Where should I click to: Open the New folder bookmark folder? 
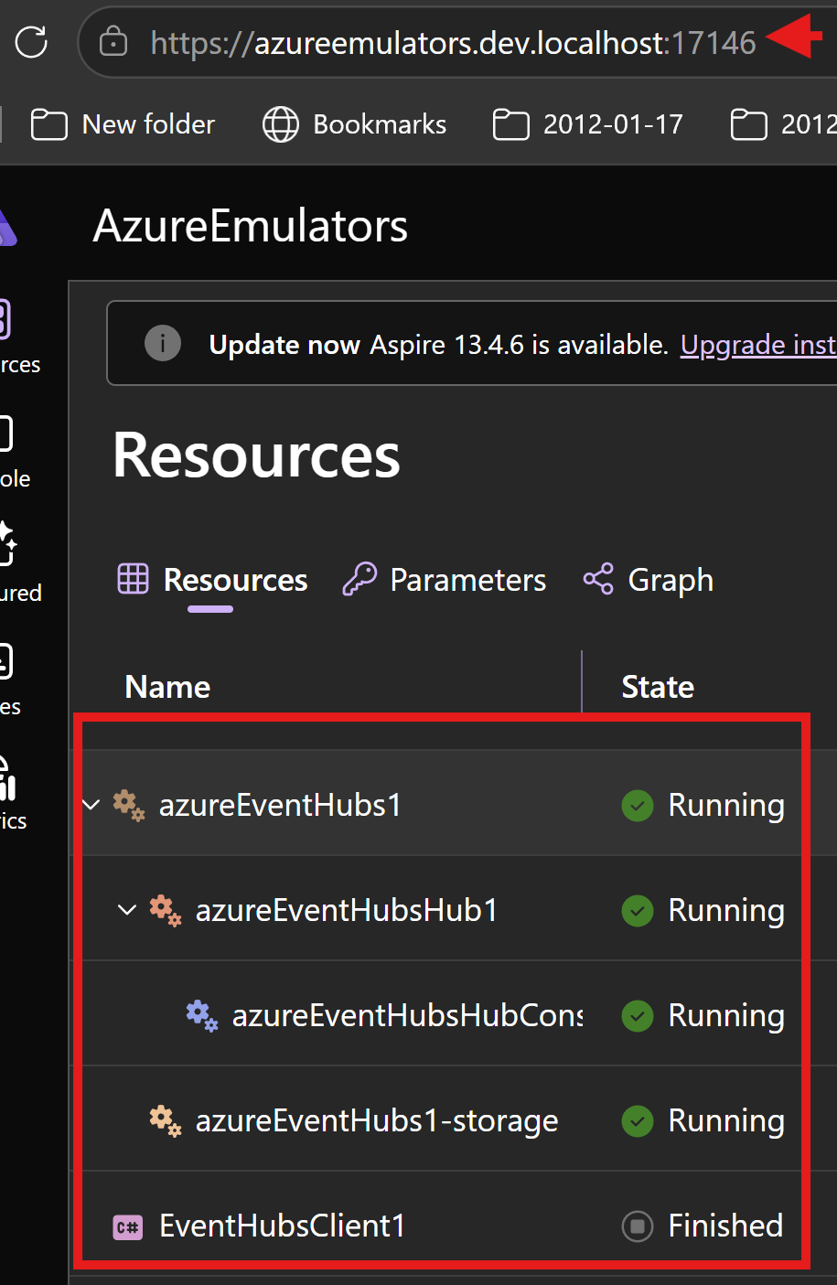click(123, 124)
